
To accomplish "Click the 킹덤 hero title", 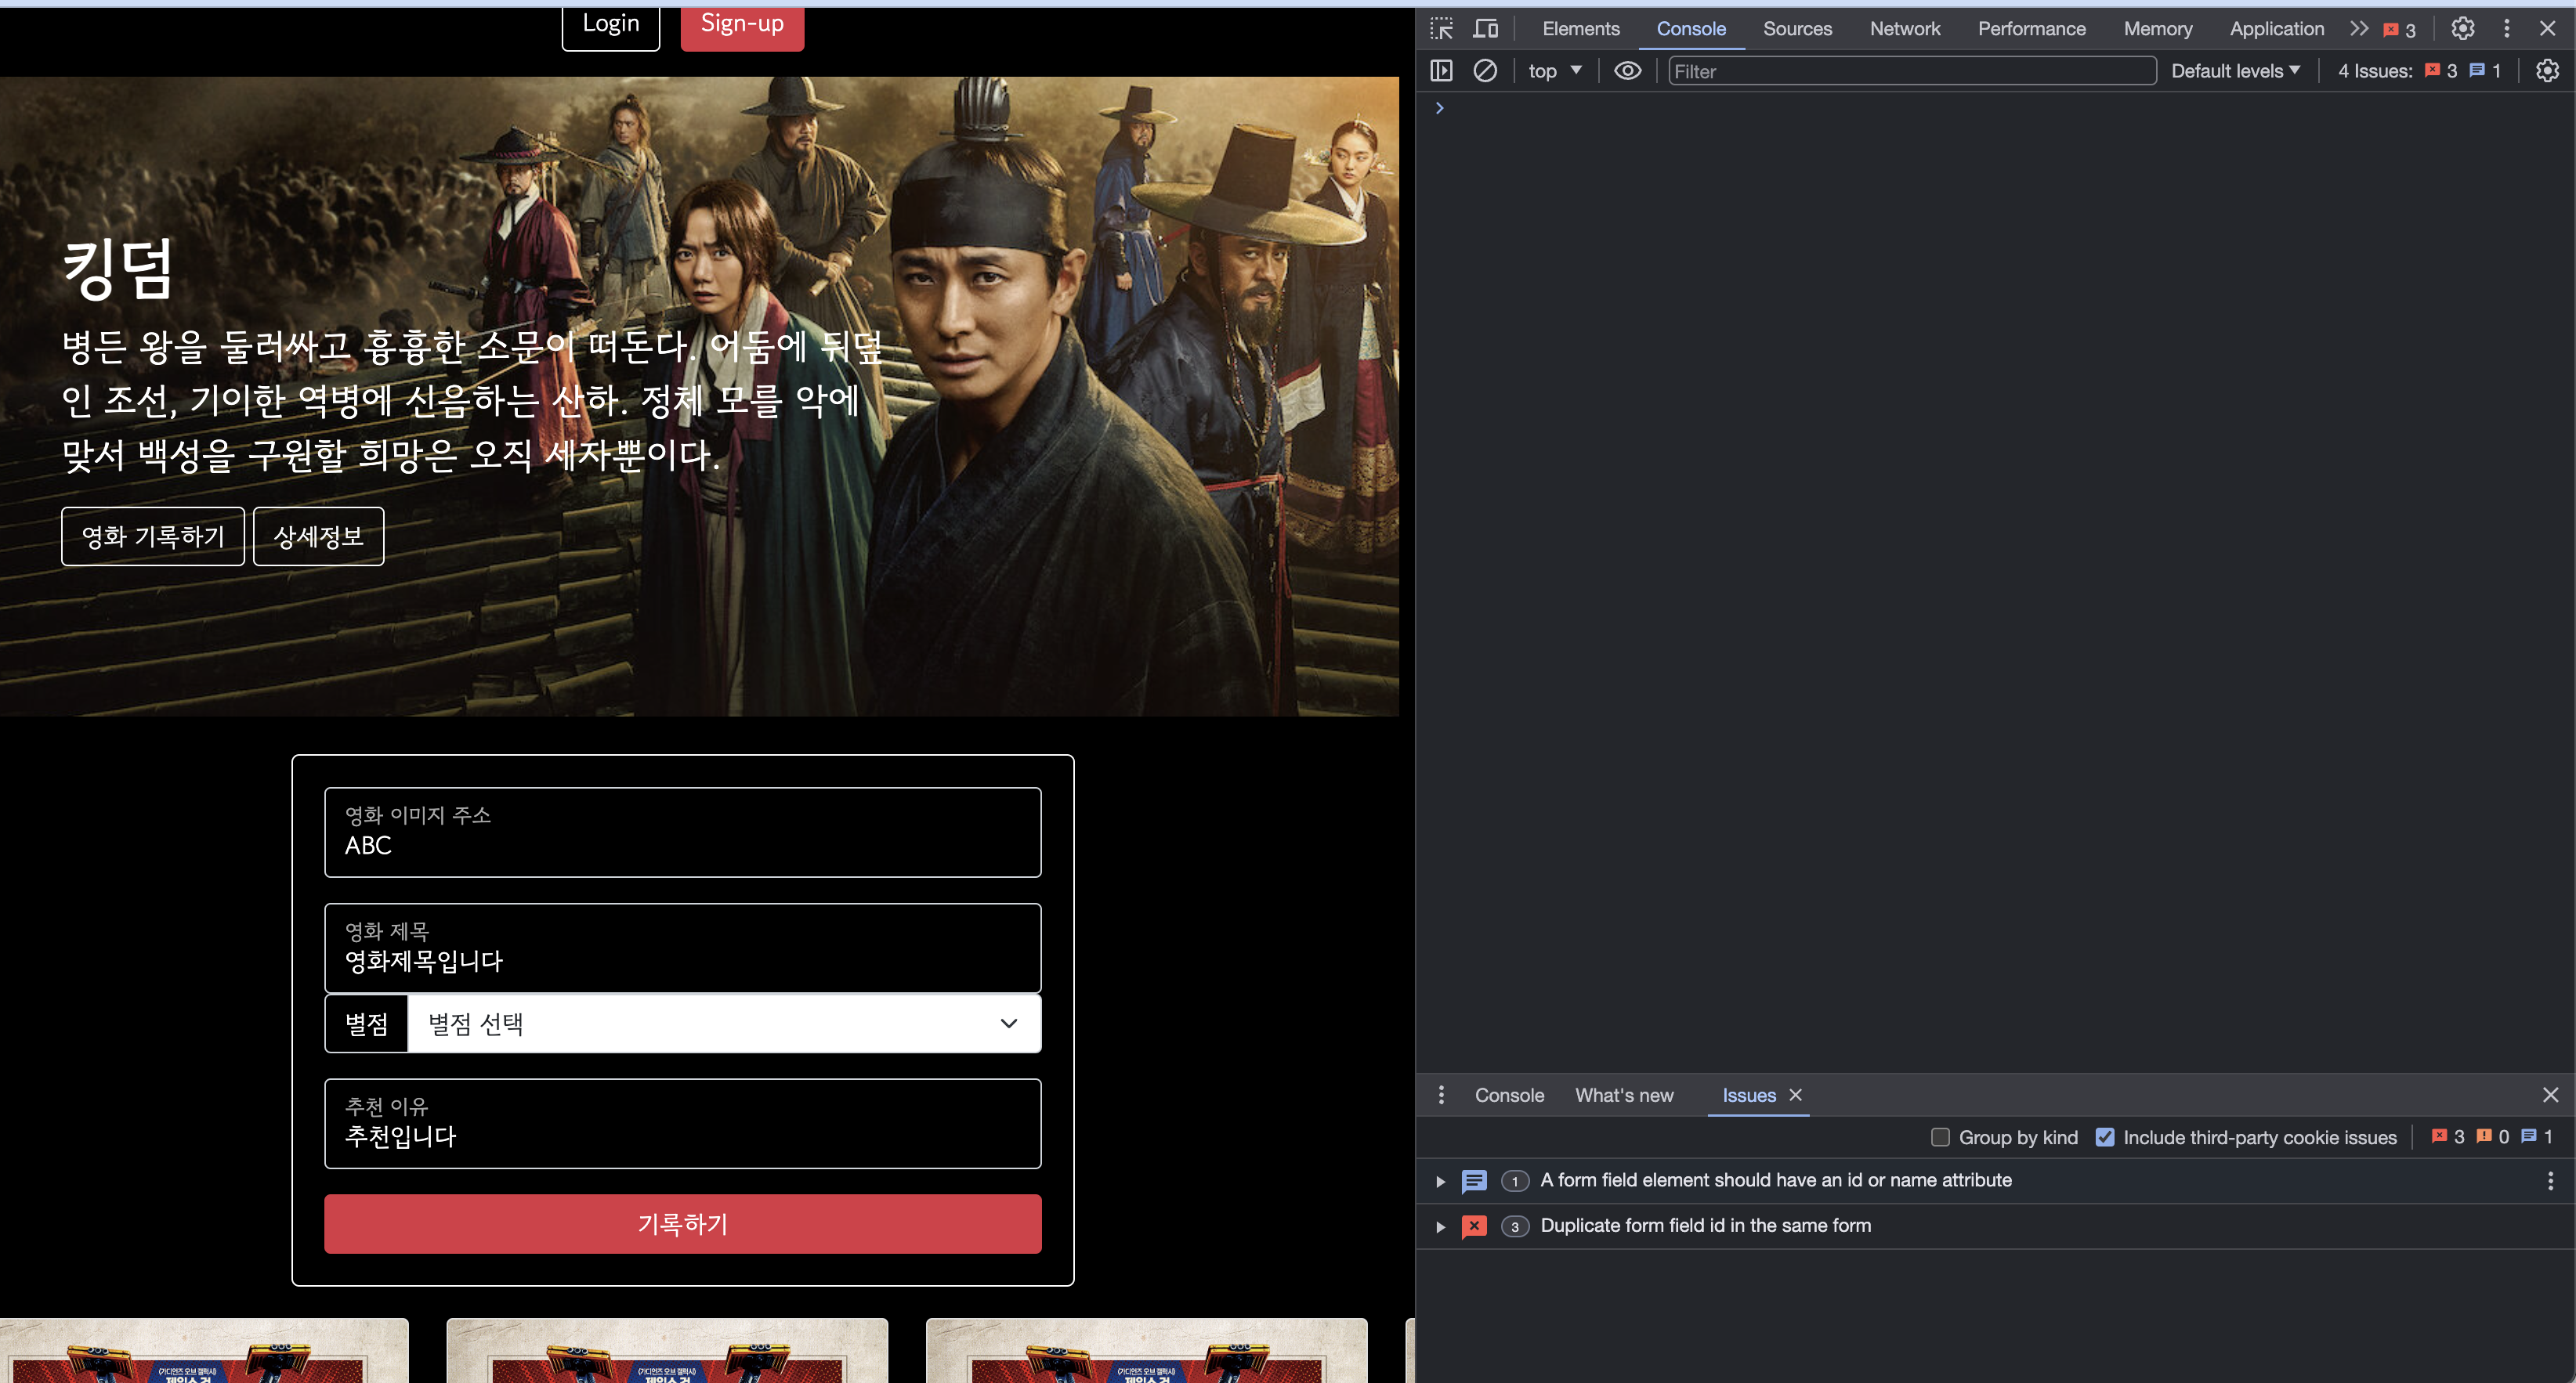I will pos(118,269).
